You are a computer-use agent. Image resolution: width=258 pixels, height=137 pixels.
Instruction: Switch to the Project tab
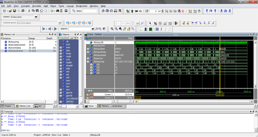pyautogui.click(x=8, y=106)
